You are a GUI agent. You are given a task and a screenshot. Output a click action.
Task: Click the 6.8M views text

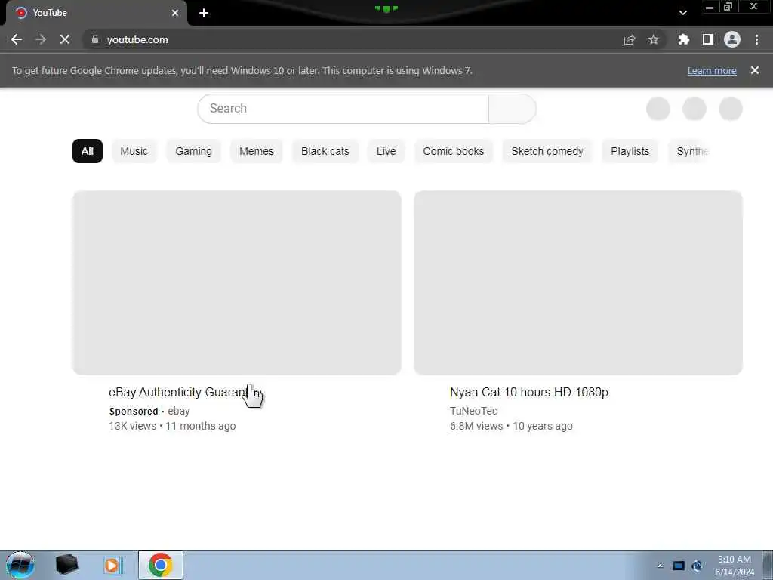click(476, 426)
